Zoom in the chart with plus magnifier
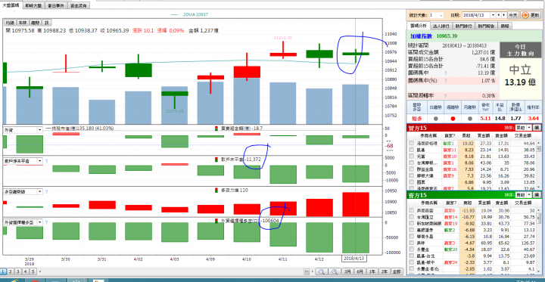 pos(335,271)
